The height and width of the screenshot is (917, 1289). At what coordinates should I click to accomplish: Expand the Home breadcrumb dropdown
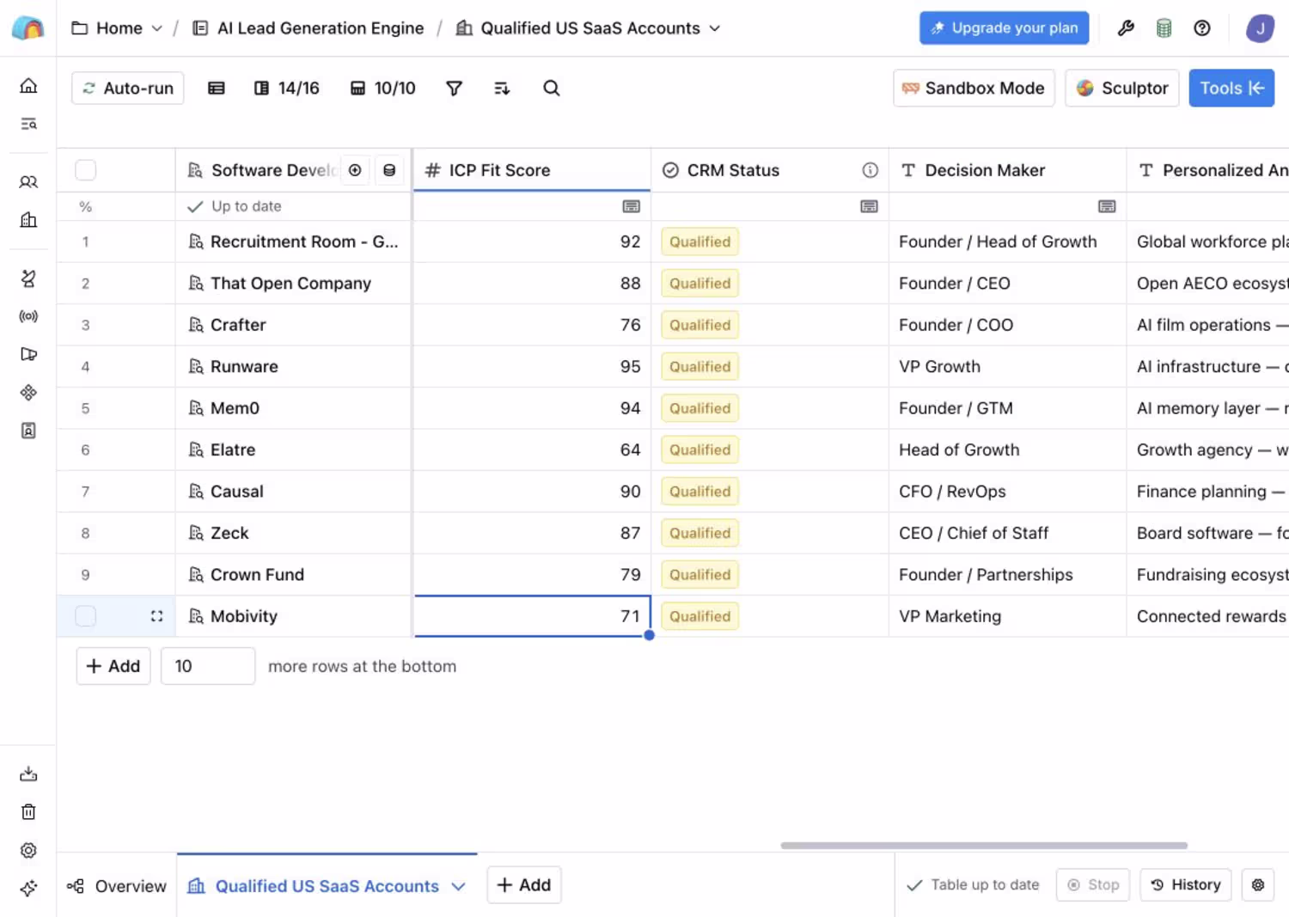point(156,28)
